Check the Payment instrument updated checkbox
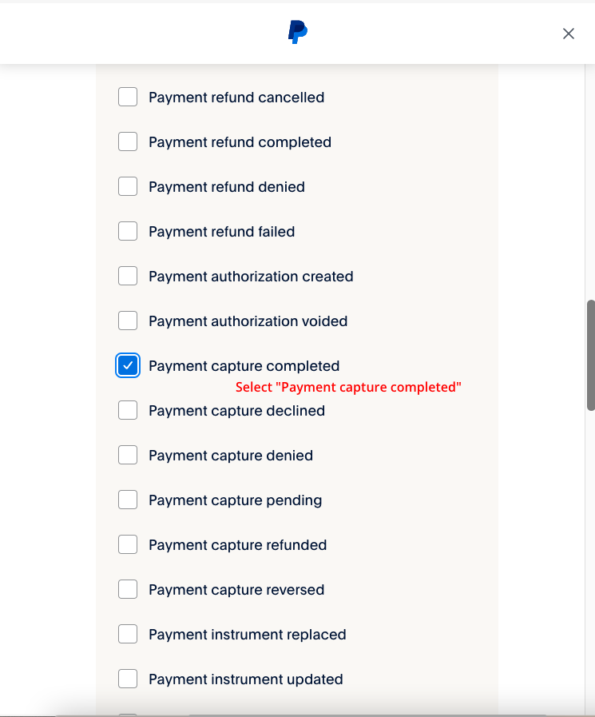The image size is (595, 717). [x=128, y=679]
